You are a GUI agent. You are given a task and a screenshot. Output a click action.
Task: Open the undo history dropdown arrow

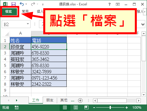pyautogui.click(x=26, y=4)
